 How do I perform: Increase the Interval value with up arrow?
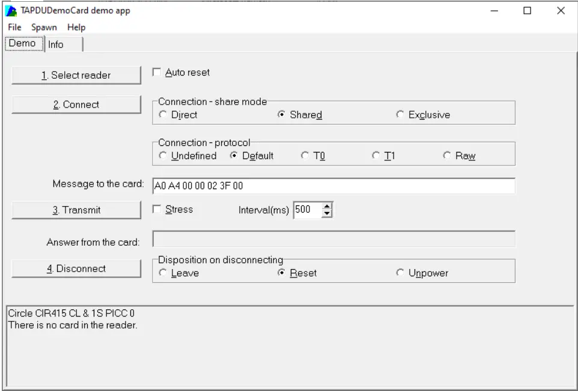[x=327, y=207]
